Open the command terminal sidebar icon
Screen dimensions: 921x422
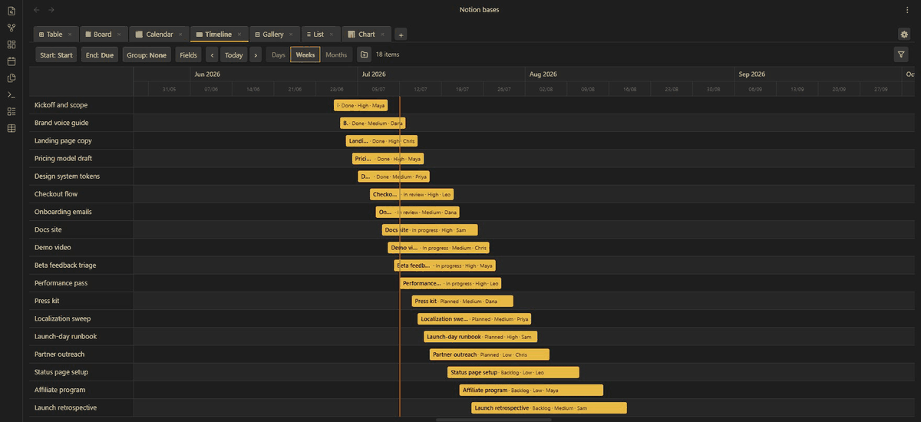[x=11, y=94]
